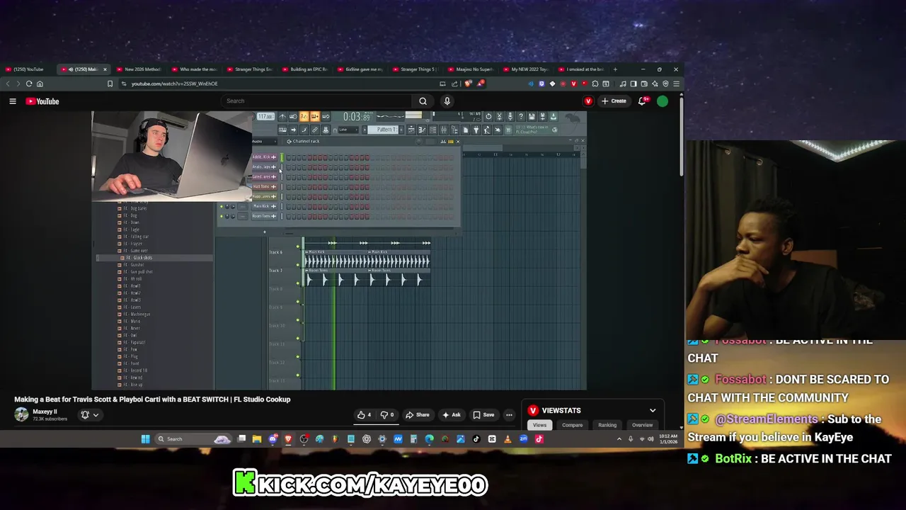906x510 pixels.
Task: Click the YouTube search magnifier button
Action: pos(423,101)
